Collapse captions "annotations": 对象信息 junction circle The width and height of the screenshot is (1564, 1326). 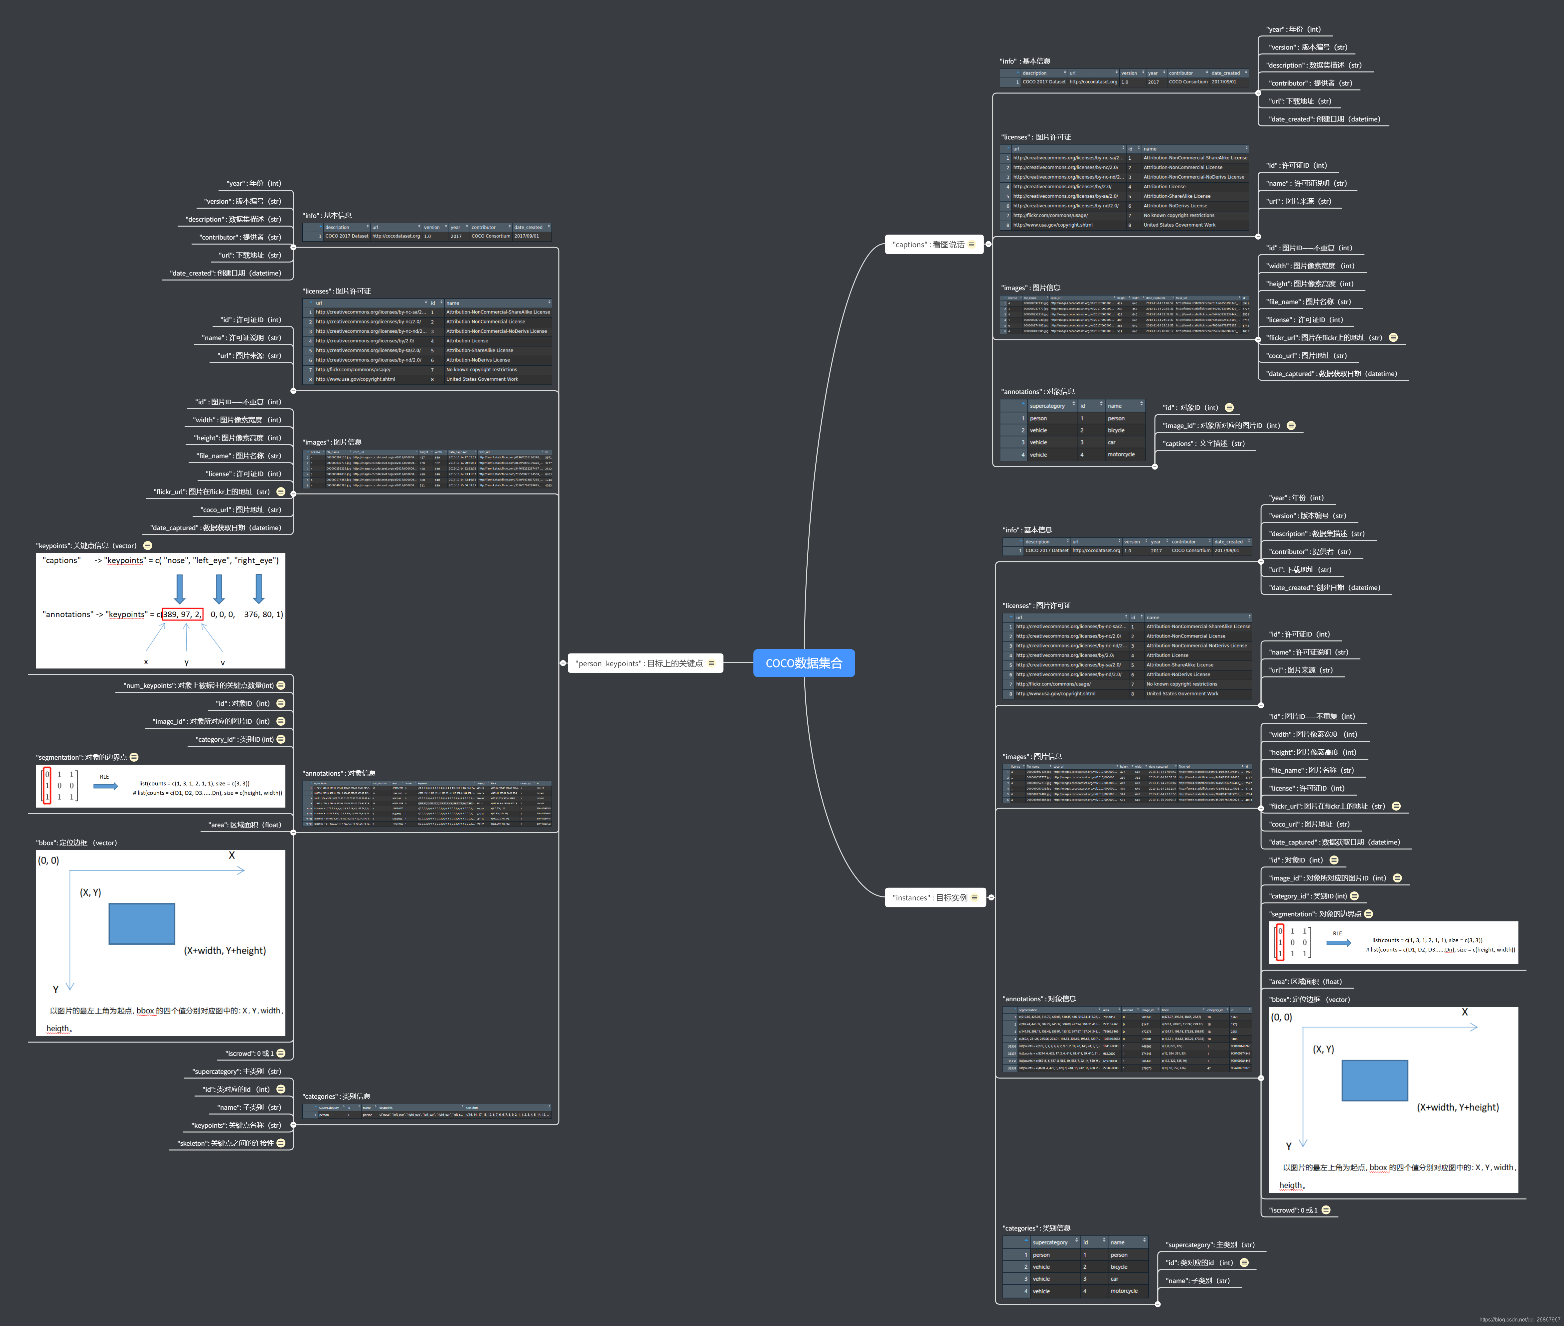pyautogui.click(x=1155, y=467)
